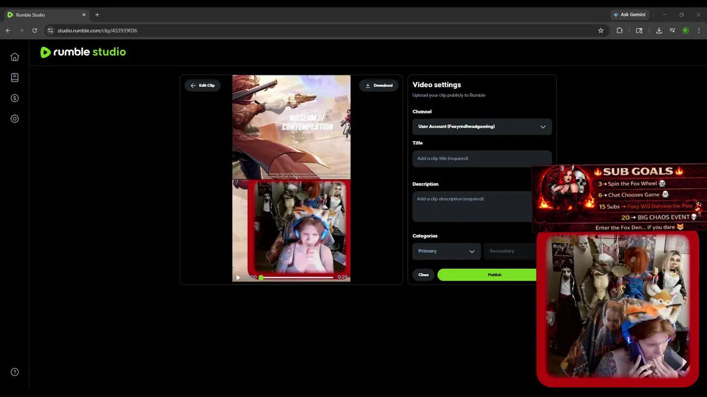Open the Primary category dropdown

(x=446, y=251)
